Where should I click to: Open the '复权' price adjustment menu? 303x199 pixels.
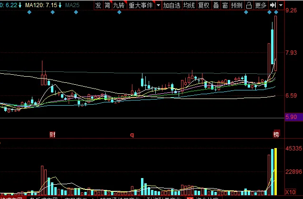click(203, 5)
